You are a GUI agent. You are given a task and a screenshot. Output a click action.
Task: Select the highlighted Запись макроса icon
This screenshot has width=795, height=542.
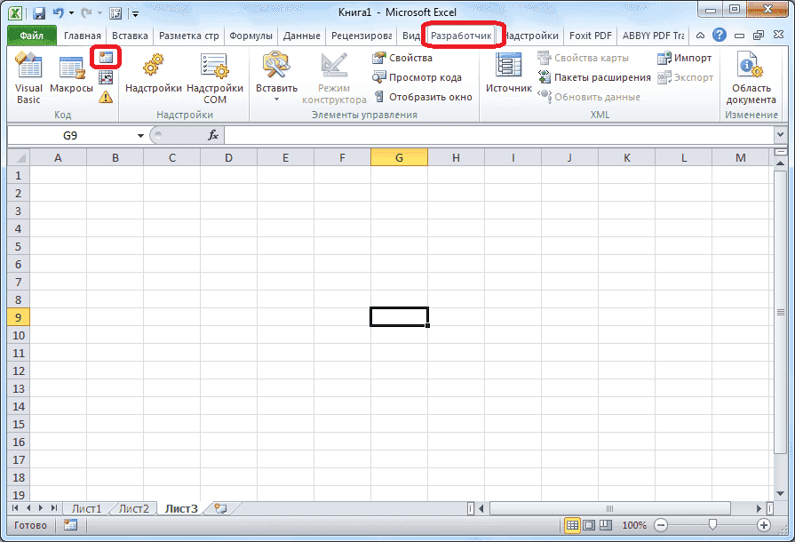pyautogui.click(x=107, y=57)
